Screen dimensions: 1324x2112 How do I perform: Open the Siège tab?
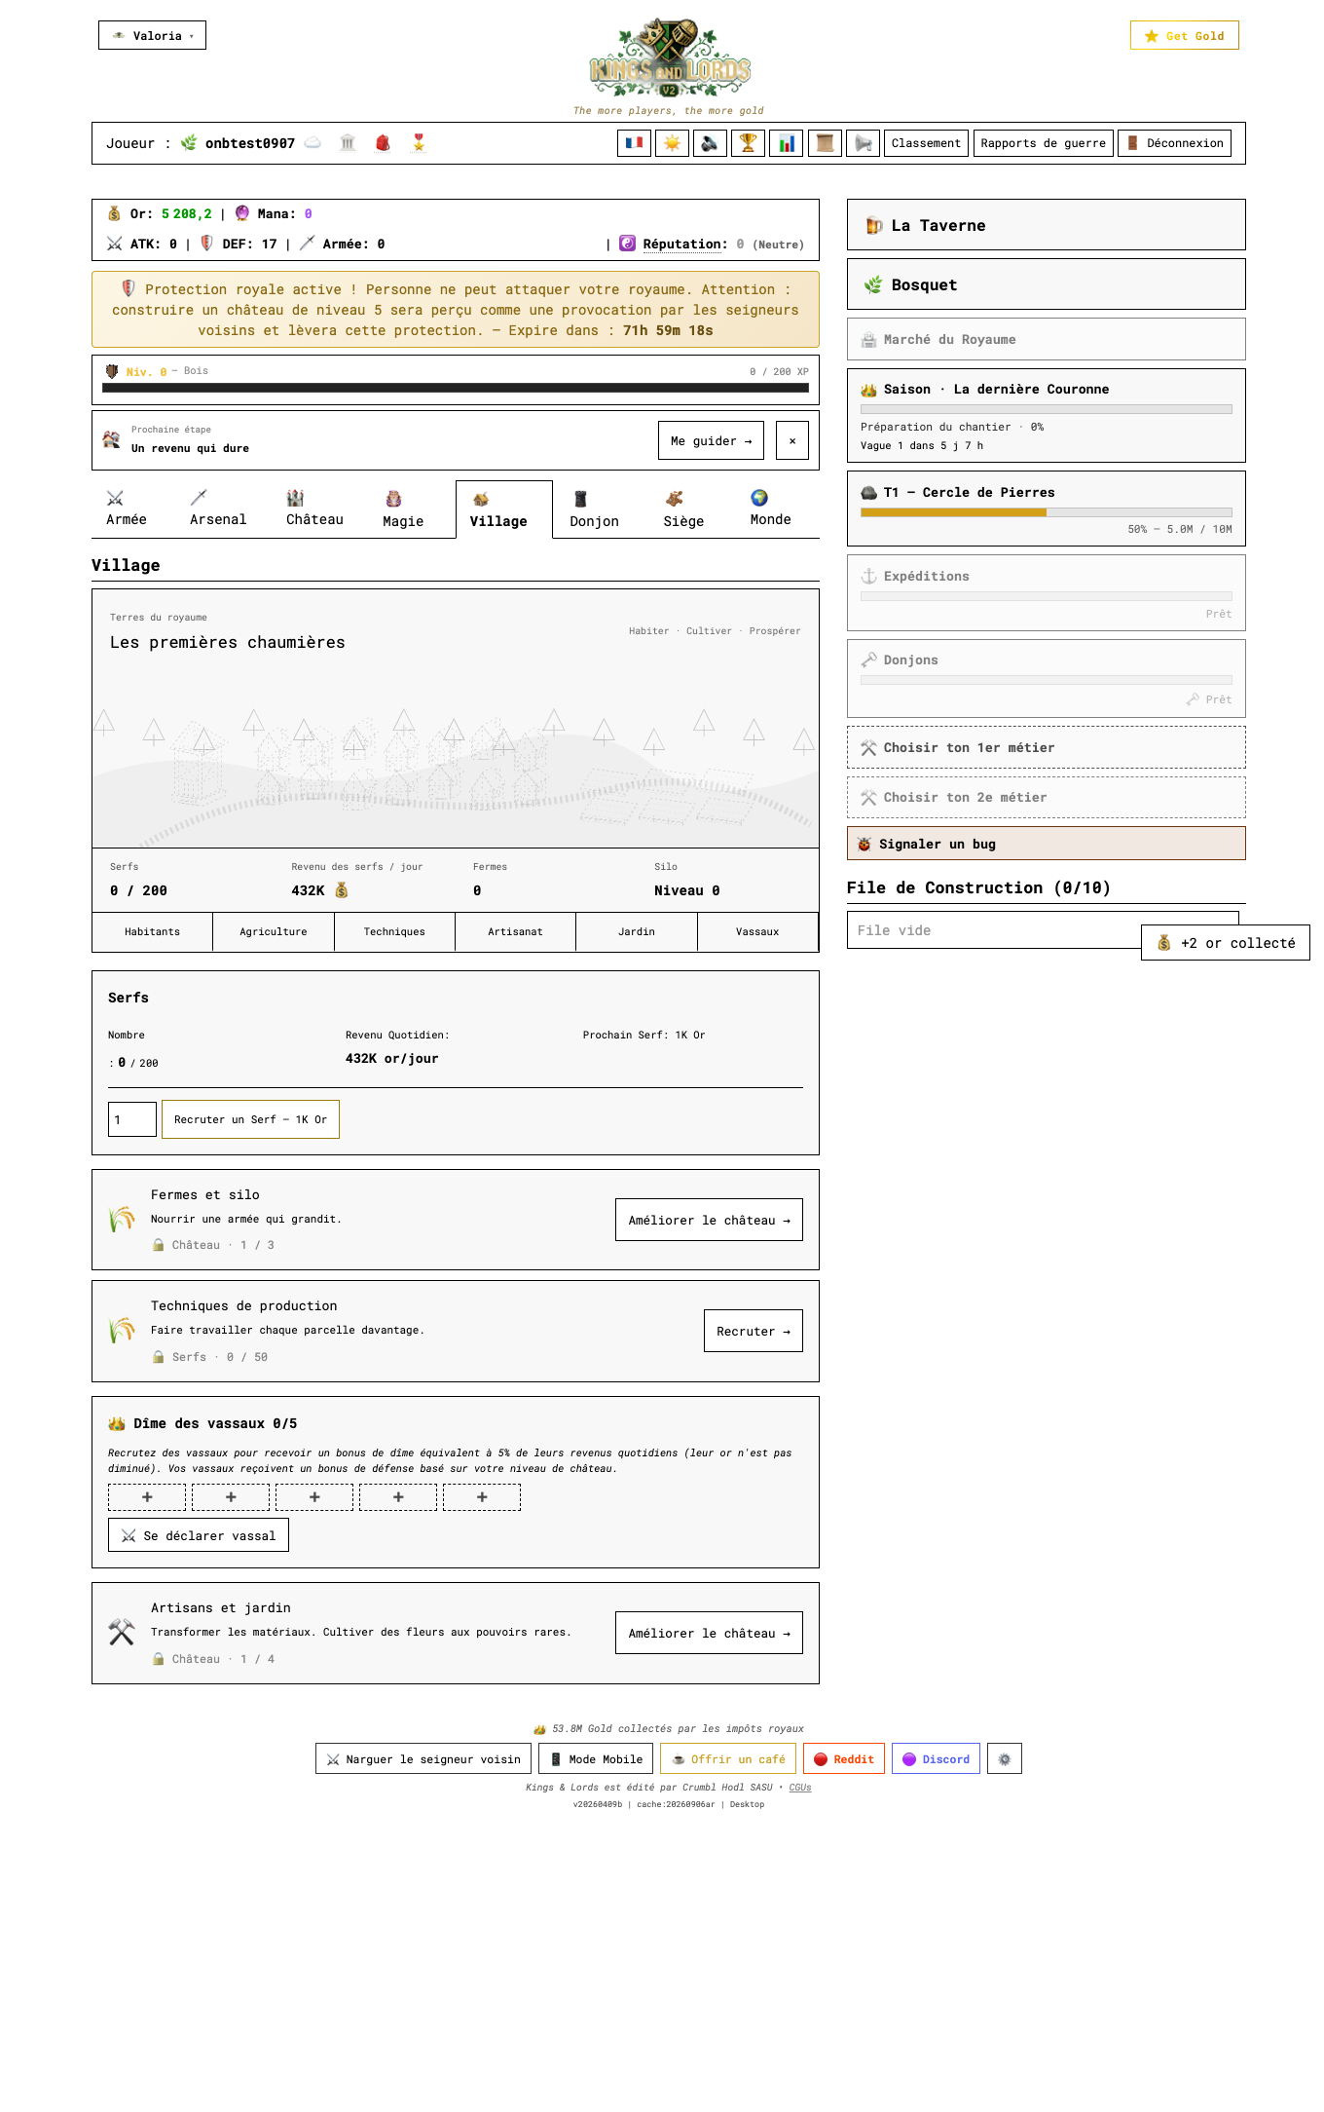click(x=683, y=509)
